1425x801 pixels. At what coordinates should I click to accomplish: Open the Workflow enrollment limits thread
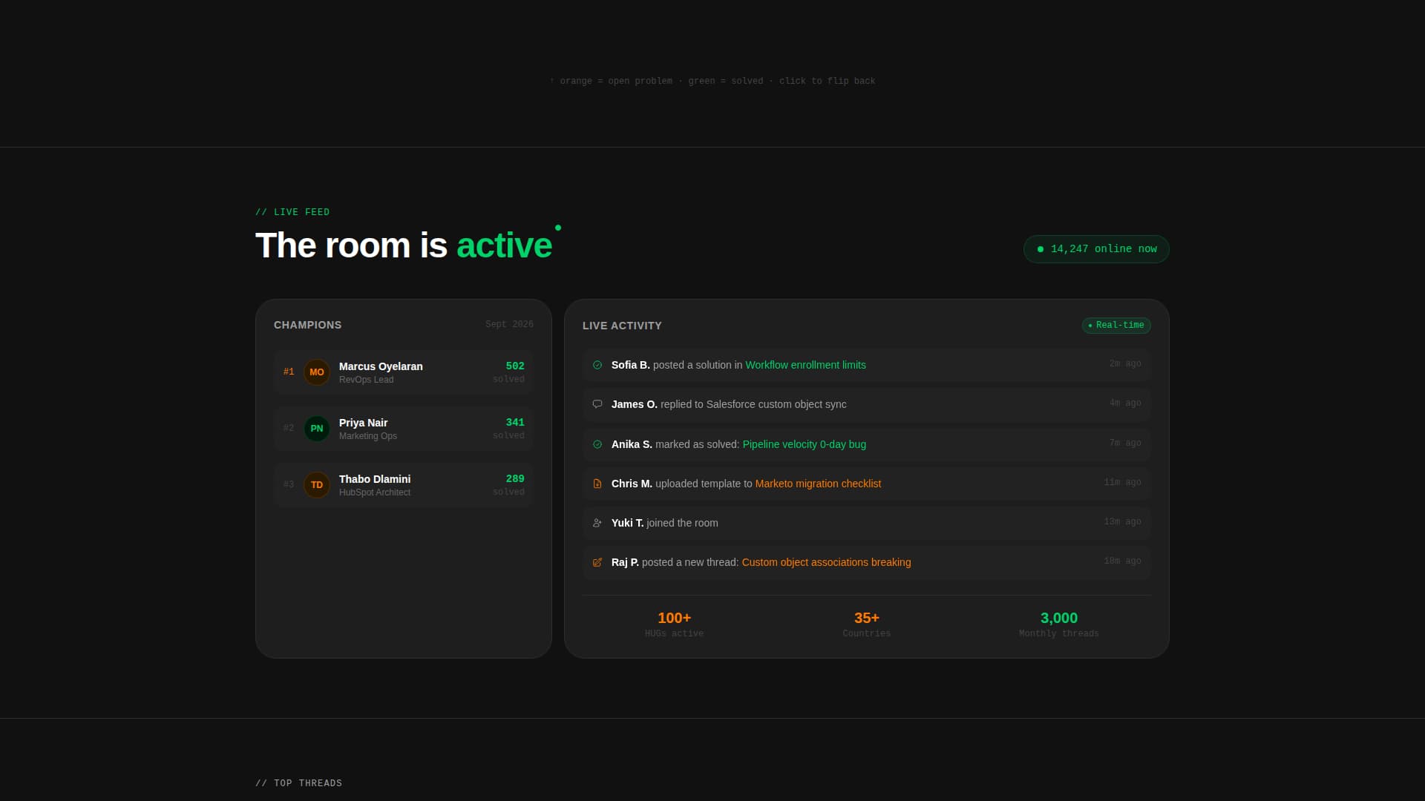[805, 365]
